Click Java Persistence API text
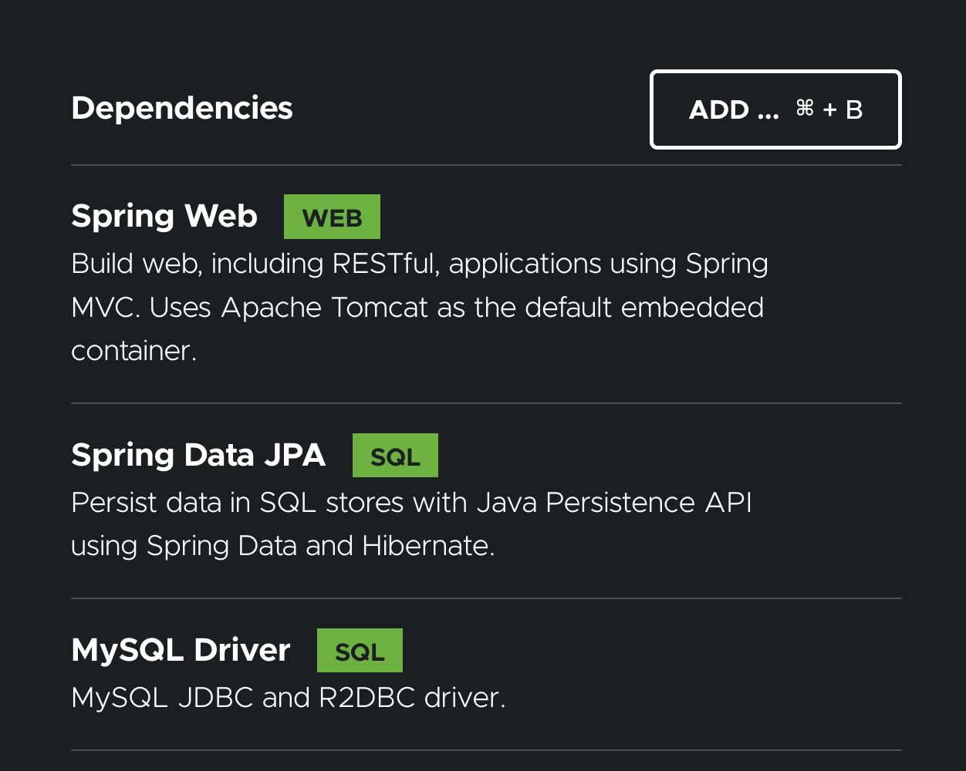This screenshot has width=966, height=771. 614,503
